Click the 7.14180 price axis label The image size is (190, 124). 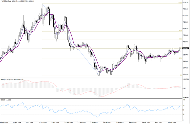coord(186,28)
